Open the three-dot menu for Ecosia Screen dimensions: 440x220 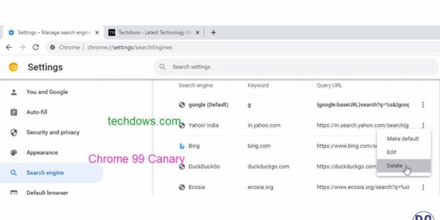tap(423, 187)
